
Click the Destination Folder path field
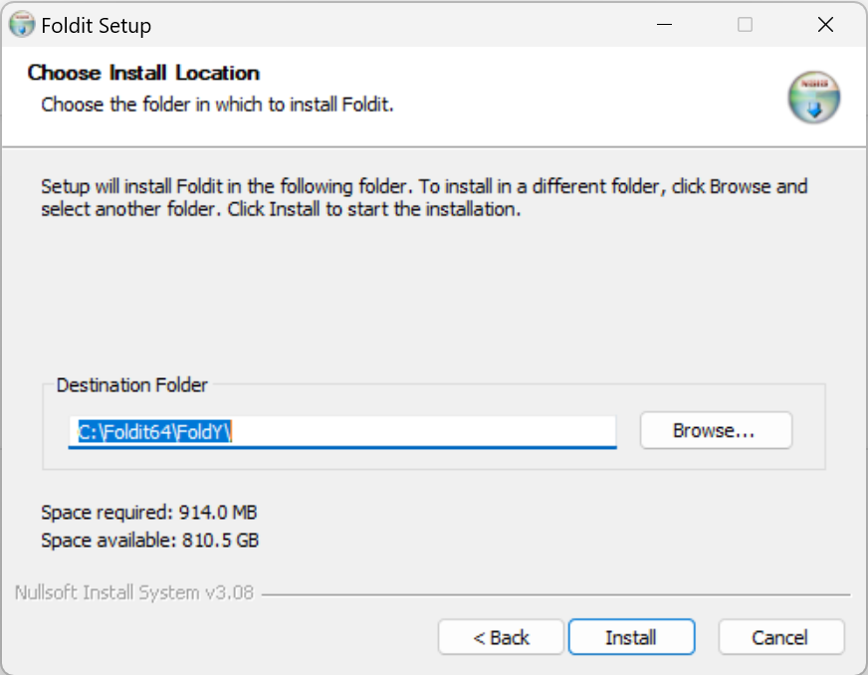341,431
